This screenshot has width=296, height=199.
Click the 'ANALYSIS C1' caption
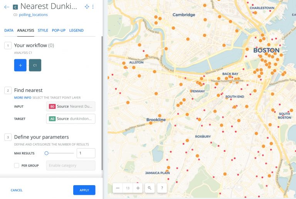click(23, 53)
